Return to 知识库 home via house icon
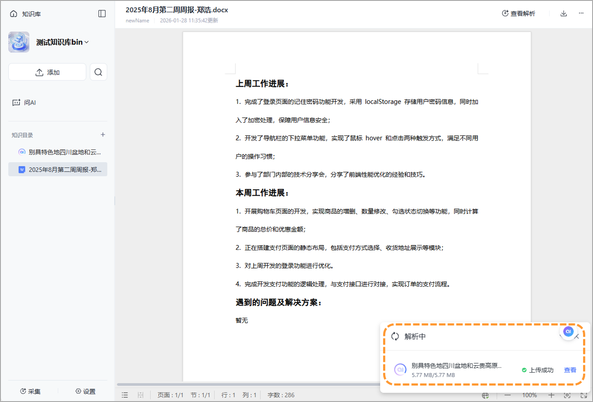Viewport: 593px width, 402px height. [x=13, y=13]
